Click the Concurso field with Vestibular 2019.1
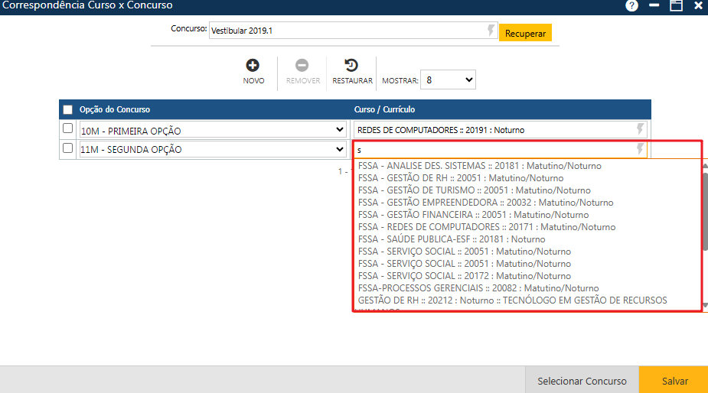 coord(353,31)
